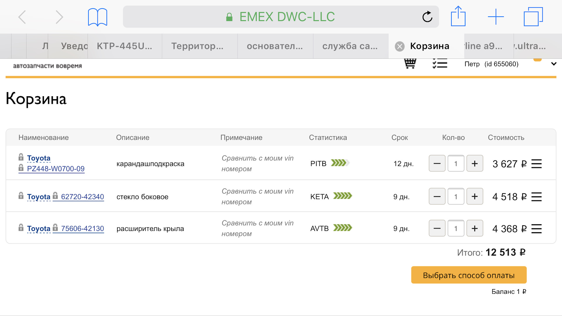The width and height of the screenshot is (562, 316).
Task: Switch to the .ultra tab
Action: point(538,46)
